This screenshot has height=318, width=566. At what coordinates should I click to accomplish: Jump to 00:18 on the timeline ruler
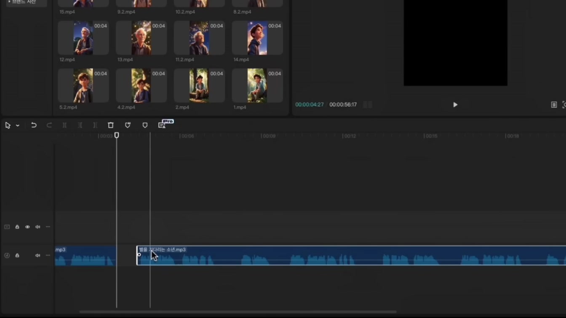click(x=513, y=136)
